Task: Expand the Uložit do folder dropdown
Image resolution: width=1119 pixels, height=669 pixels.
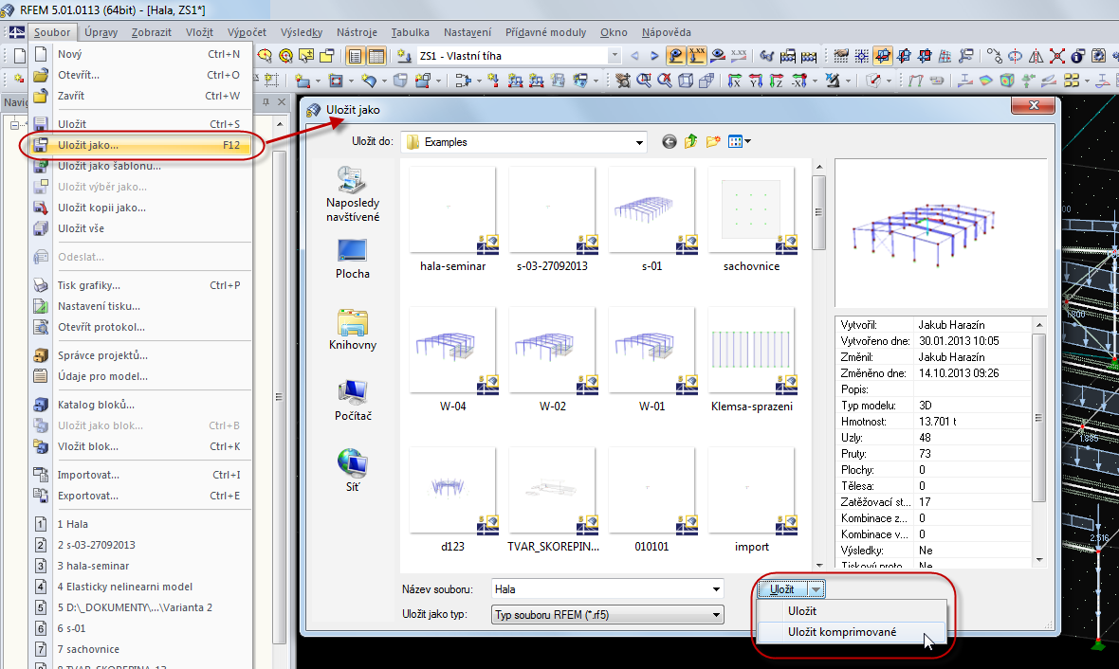Action: click(639, 143)
